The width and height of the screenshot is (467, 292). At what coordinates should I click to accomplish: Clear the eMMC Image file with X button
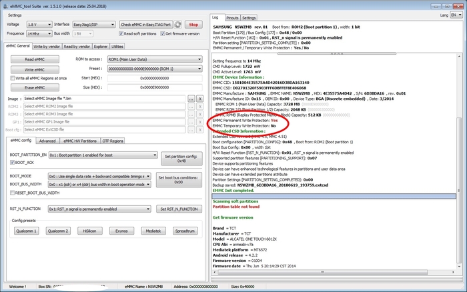pyautogui.click(x=200, y=99)
